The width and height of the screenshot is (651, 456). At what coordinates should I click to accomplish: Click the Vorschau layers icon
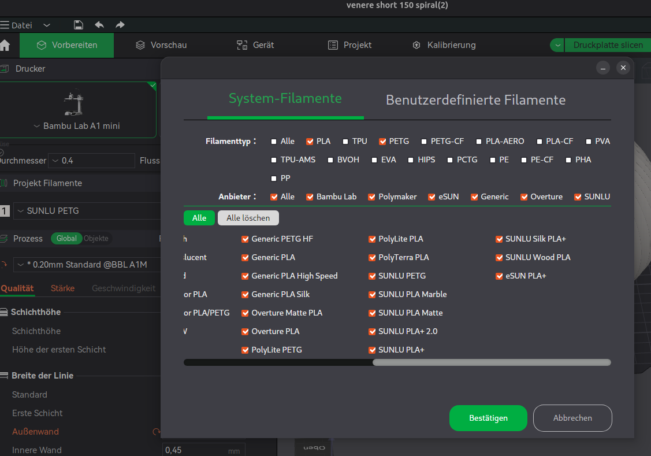coord(140,45)
